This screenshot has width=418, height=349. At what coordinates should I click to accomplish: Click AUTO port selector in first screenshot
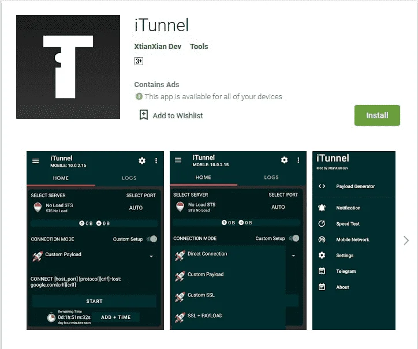click(136, 208)
